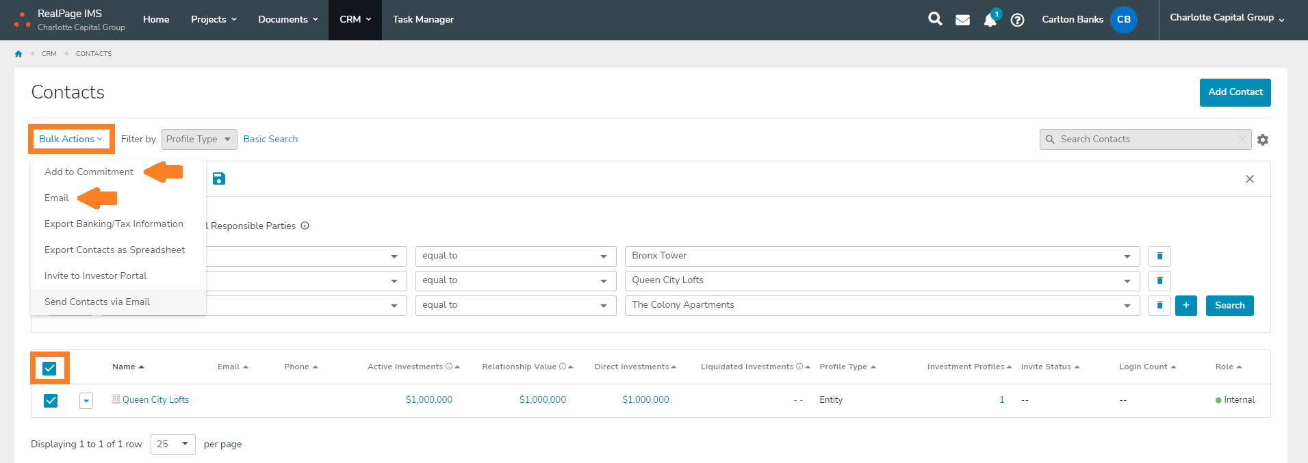Switch to Basic Search
The image size is (1308, 463).
coord(270,140)
